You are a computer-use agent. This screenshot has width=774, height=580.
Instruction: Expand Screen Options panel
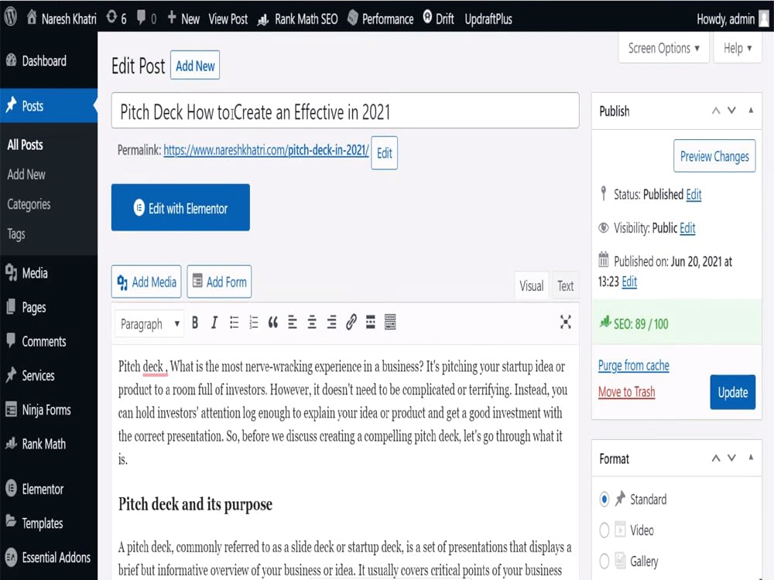coord(663,48)
